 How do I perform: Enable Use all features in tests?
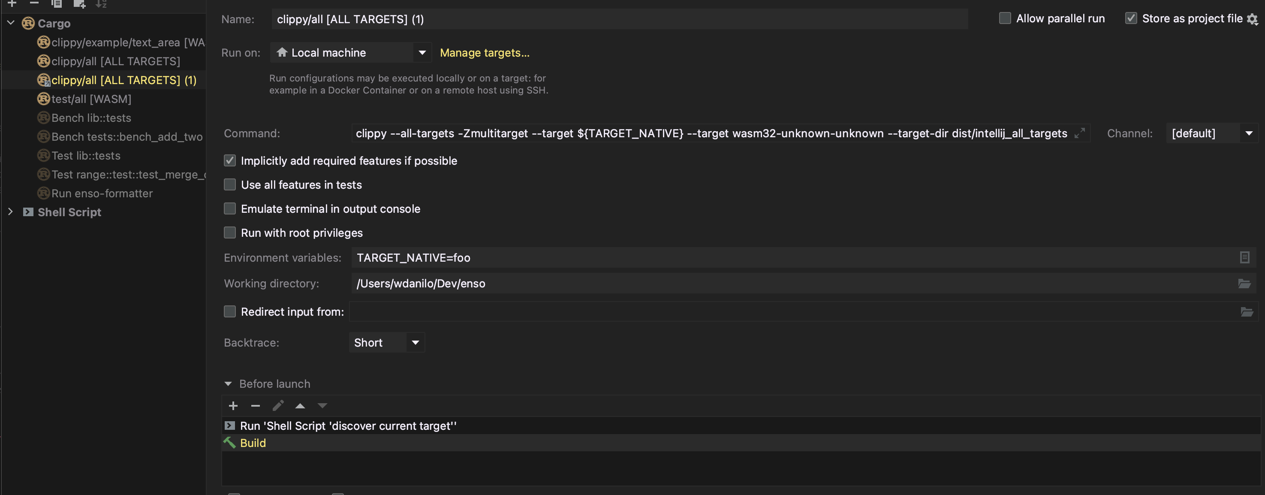click(229, 184)
